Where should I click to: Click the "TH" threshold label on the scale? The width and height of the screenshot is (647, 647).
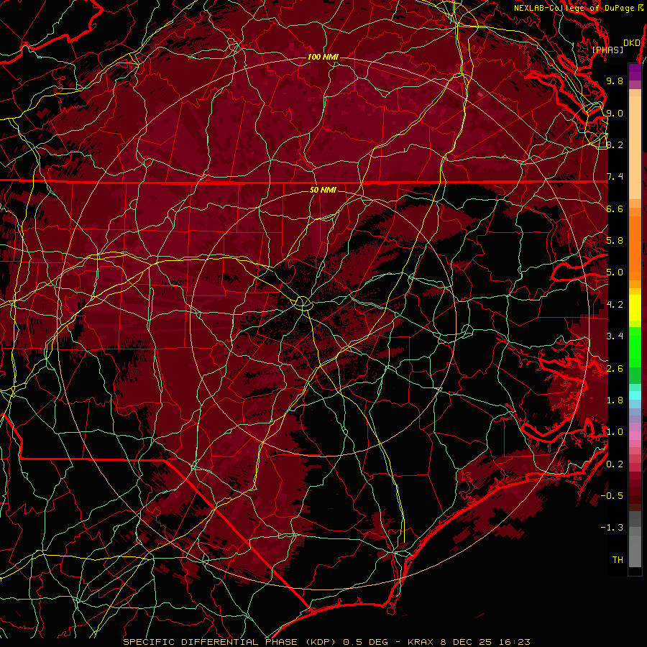coord(618,560)
